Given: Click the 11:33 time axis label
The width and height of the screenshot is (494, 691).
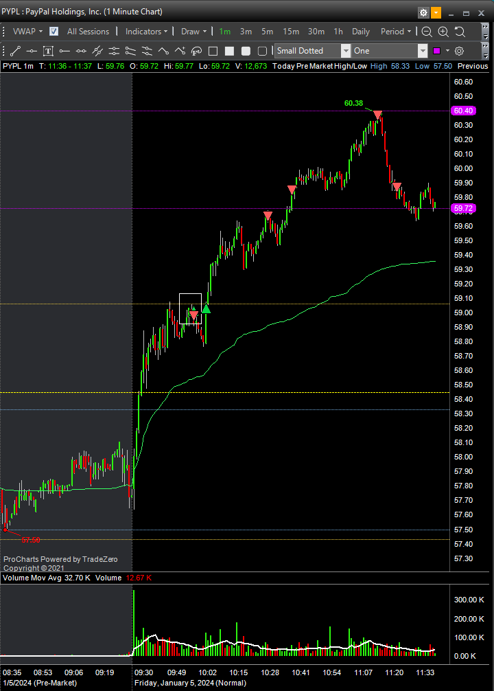Looking at the screenshot, I should click(x=425, y=672).
